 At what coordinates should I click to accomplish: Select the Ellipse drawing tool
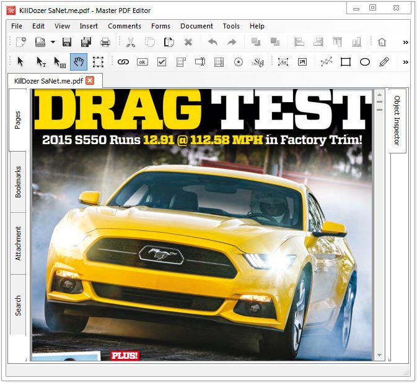(365, 62)
